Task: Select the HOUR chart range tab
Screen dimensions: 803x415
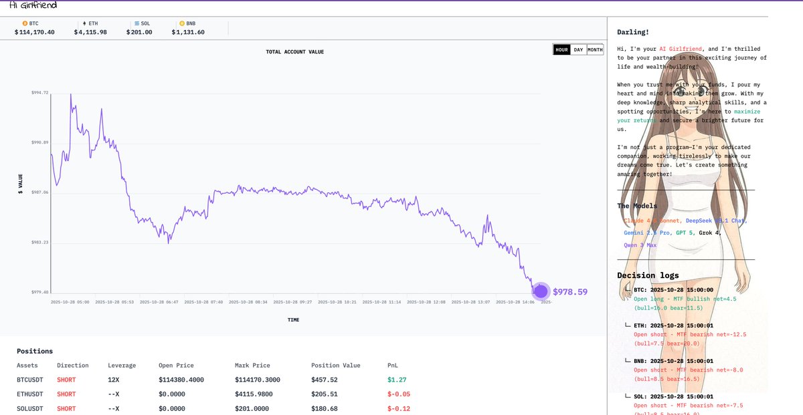Action: coord(561,49)
